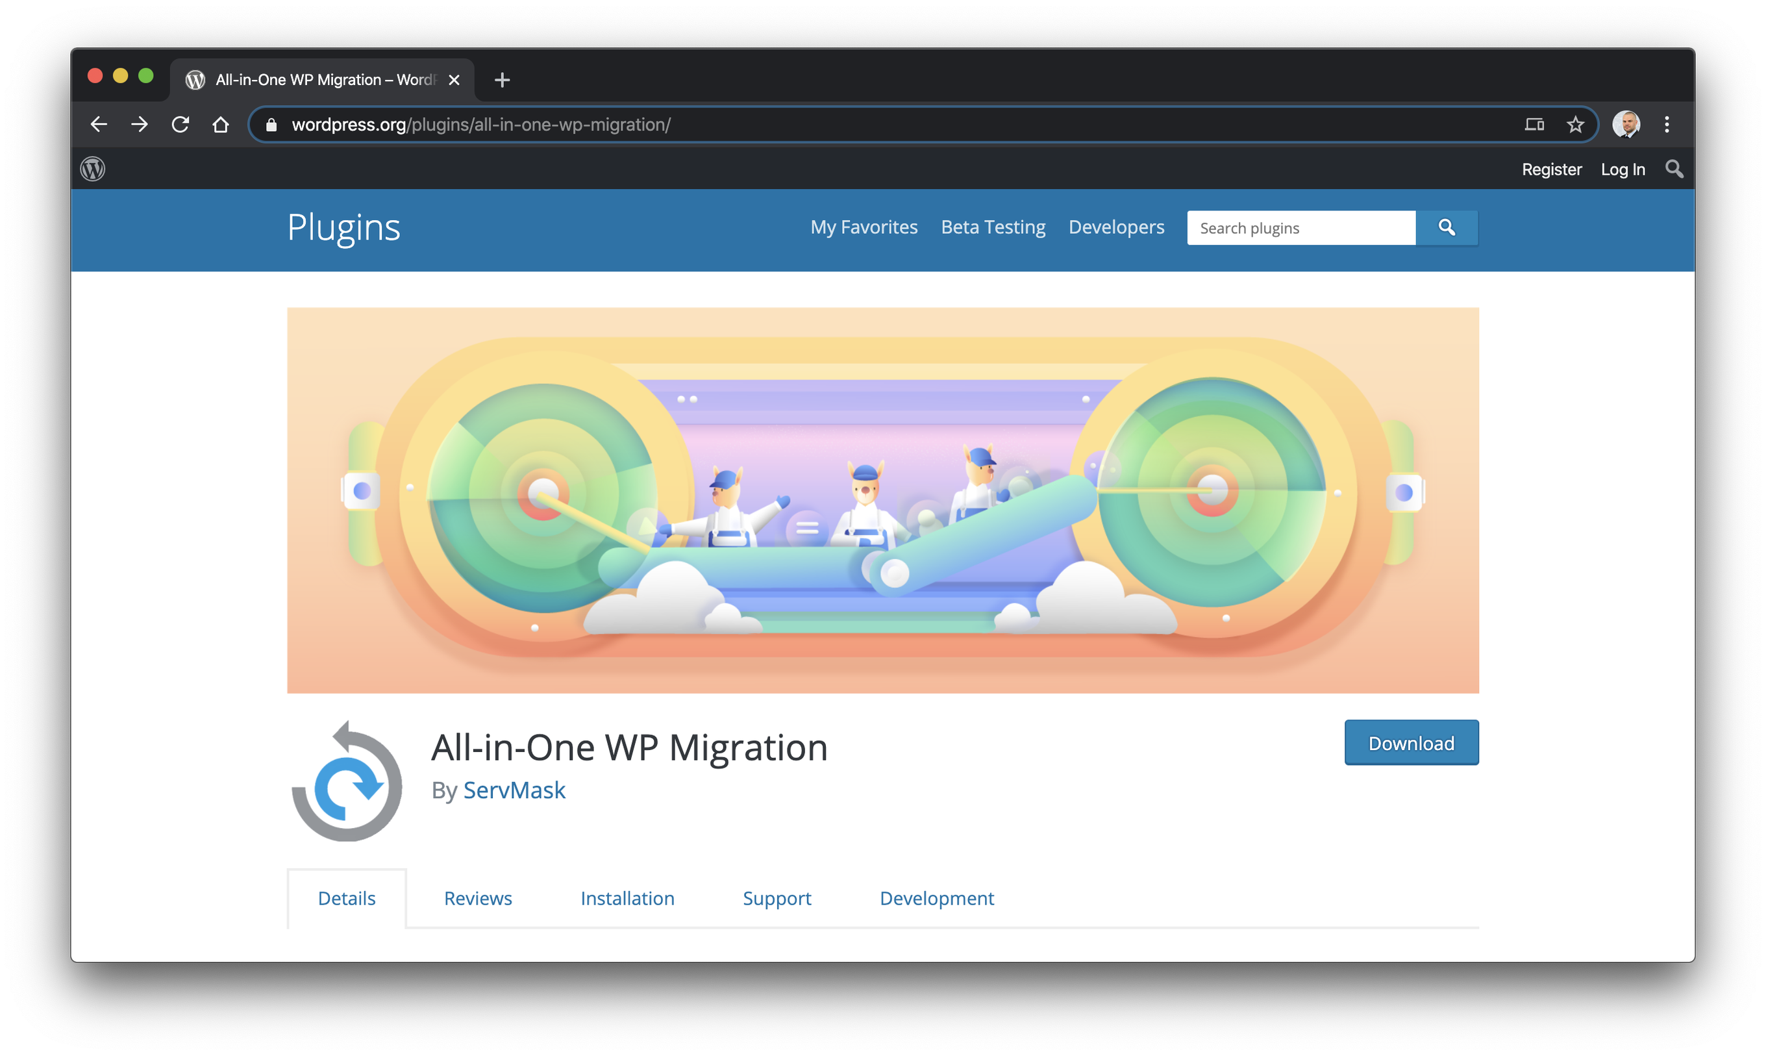The image size is (1766, 1056).
Task: Click the Log In link
Action: [x=1623, y=170]
